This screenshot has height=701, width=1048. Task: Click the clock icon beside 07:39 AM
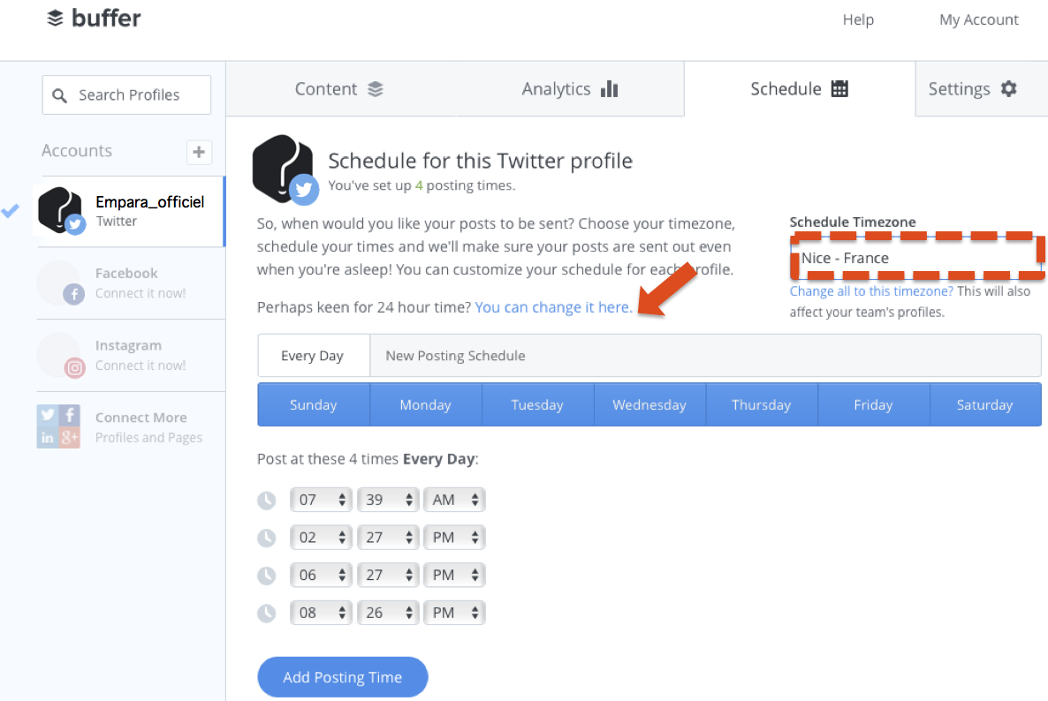point(267,500)
